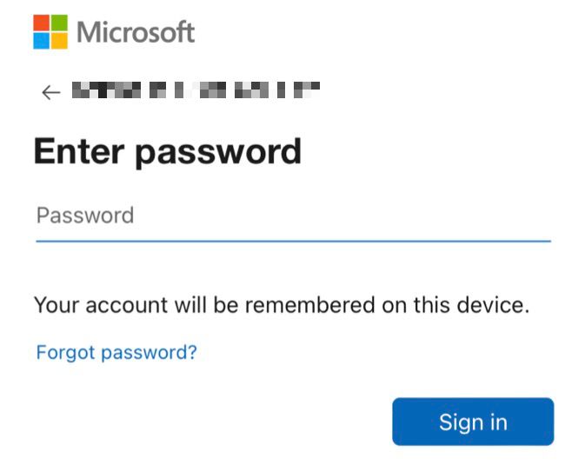Focus the Password input field
The width and height of the screenshot is (565, 465).
(x=292, y=216)
